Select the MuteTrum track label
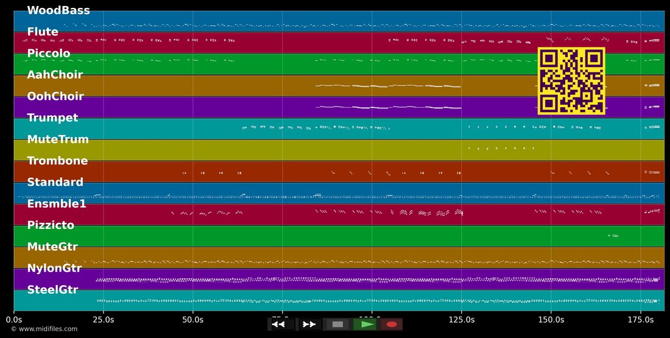Screen dimensions: 670x338 (58, 139)
